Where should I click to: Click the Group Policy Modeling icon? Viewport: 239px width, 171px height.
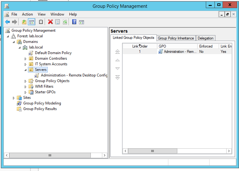point(19,103)
